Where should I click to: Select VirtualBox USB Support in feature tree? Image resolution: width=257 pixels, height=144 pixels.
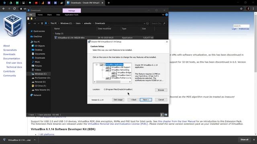pyautogui.click(x=121, y=67)
